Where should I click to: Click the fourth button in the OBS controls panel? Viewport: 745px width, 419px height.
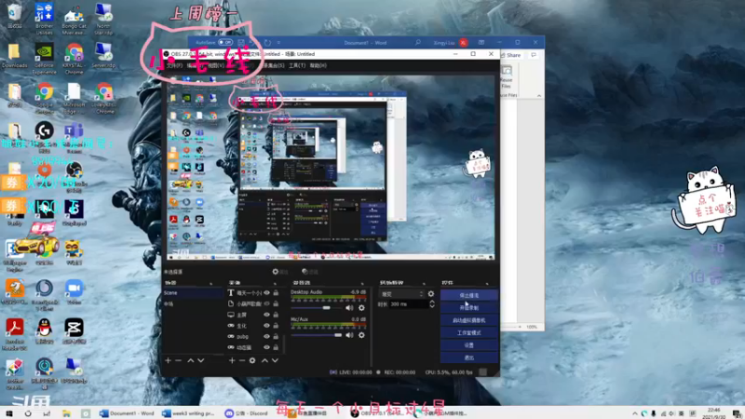469,332
